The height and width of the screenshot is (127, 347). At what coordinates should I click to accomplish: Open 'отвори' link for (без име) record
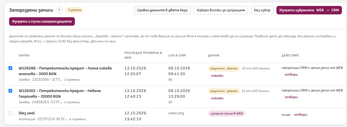(x=301, y=115)
